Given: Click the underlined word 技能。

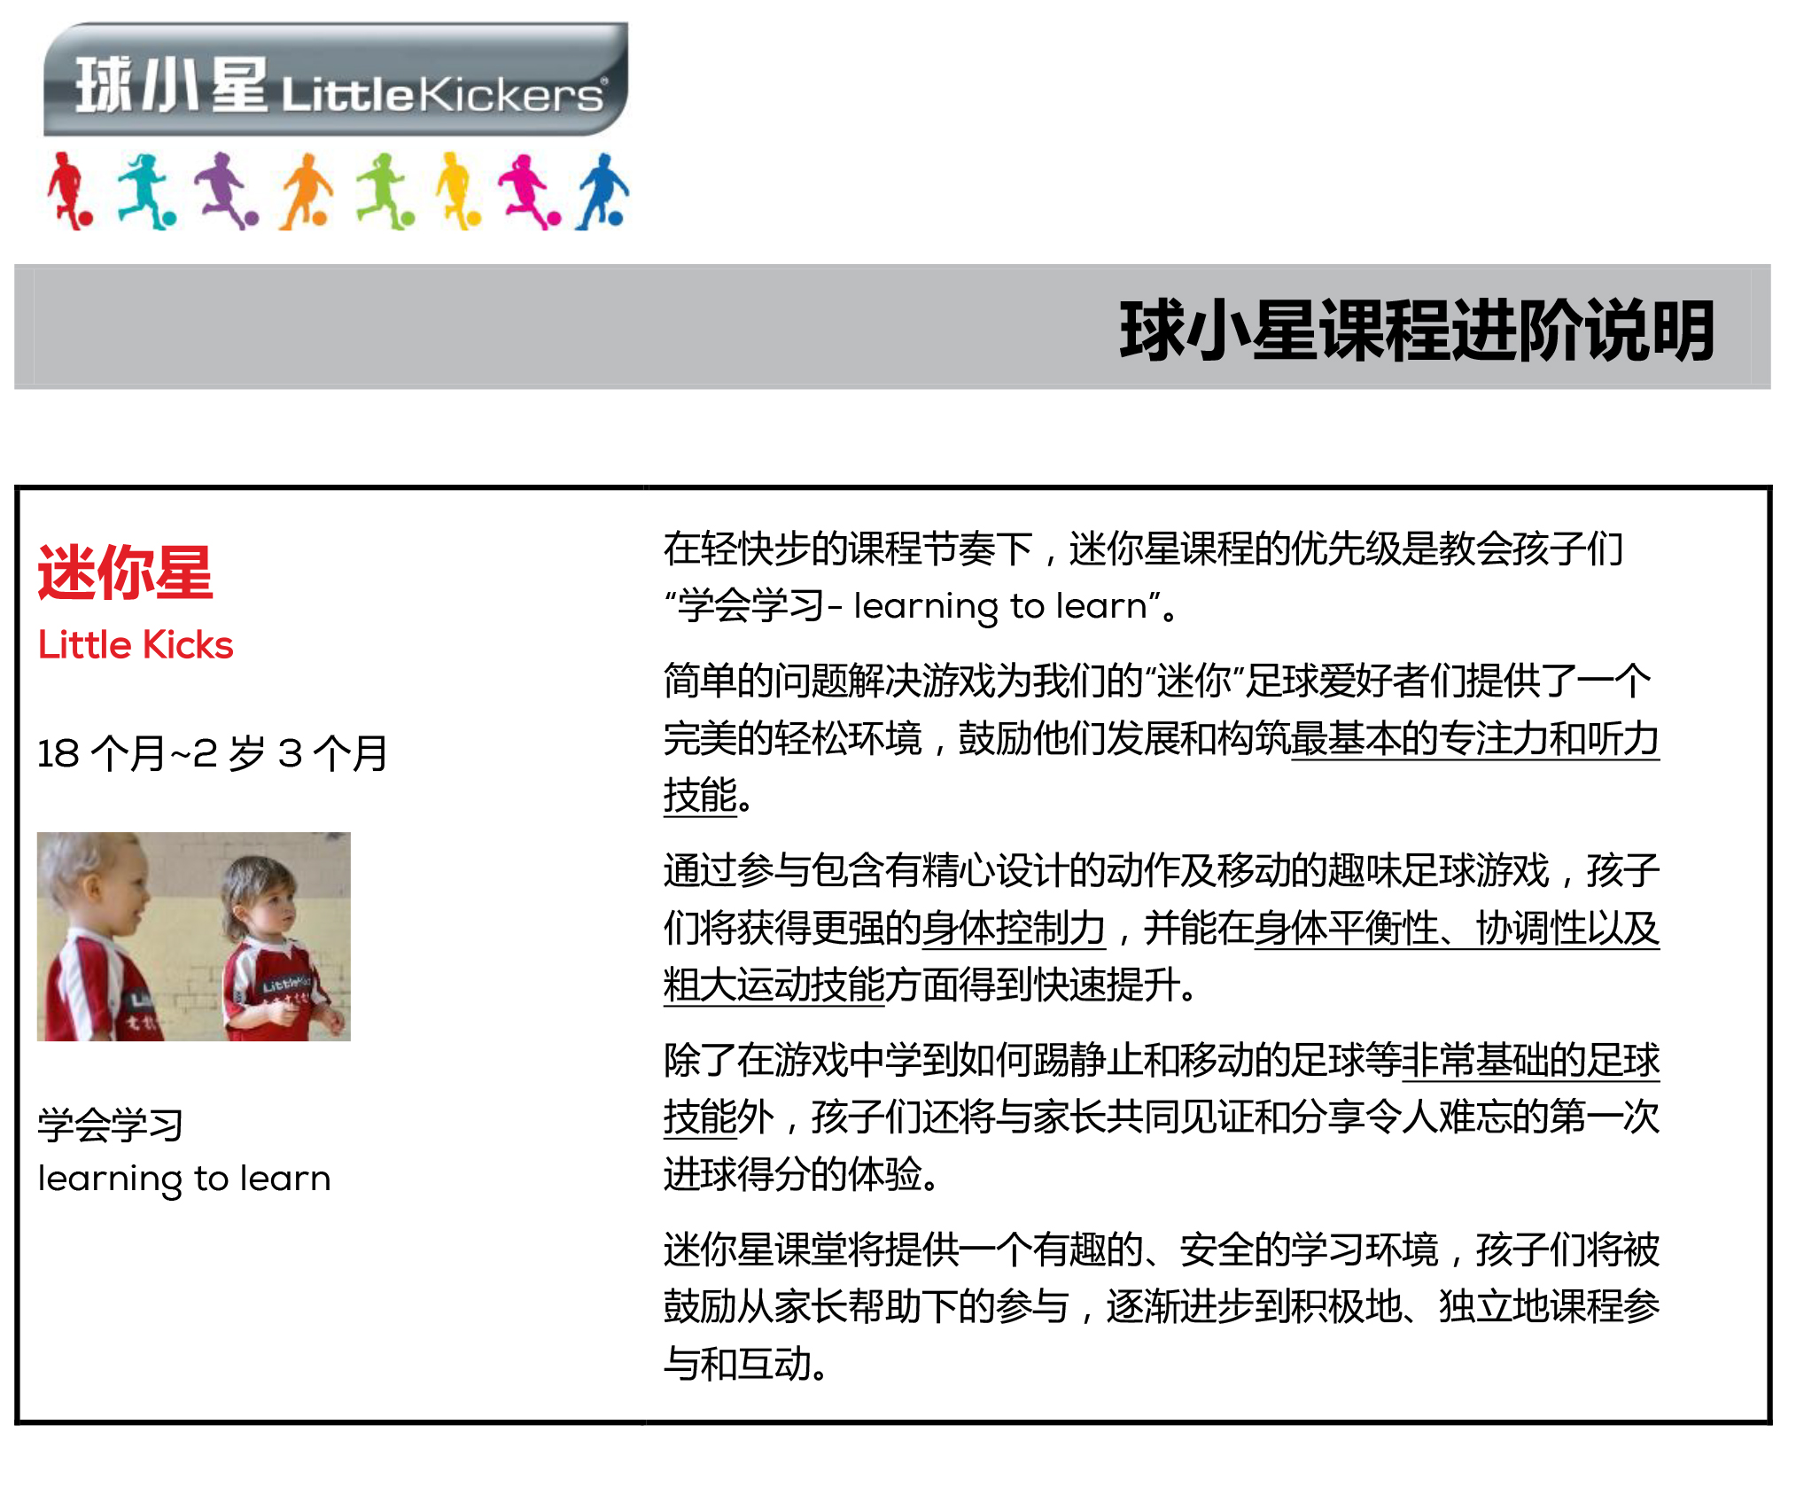Looking at the screenshot, I should (x=708, y=795).
